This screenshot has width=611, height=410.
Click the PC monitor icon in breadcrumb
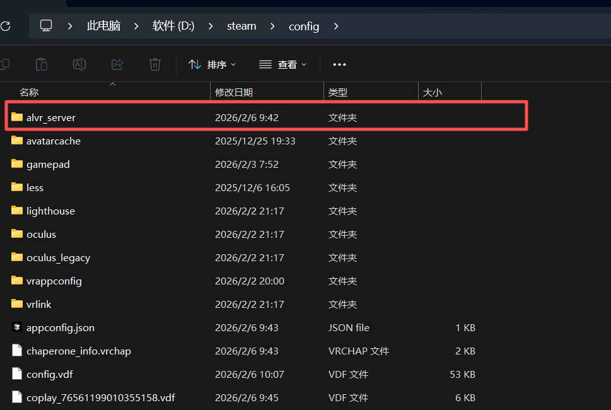pos(46,26)
